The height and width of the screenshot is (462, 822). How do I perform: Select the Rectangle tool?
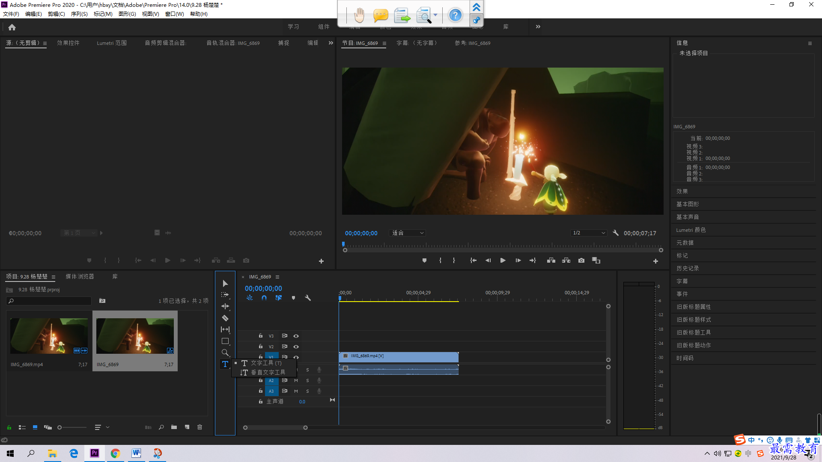click(225, 341)
